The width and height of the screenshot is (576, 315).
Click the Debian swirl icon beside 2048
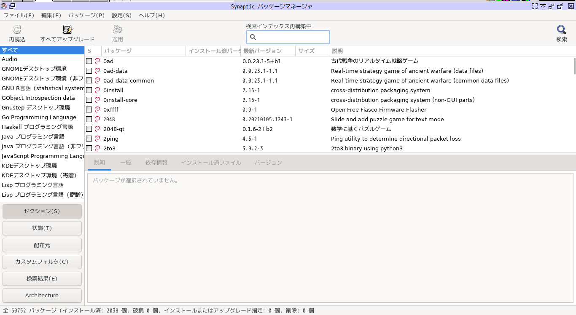pyautogui.click(x=97, y=119)
